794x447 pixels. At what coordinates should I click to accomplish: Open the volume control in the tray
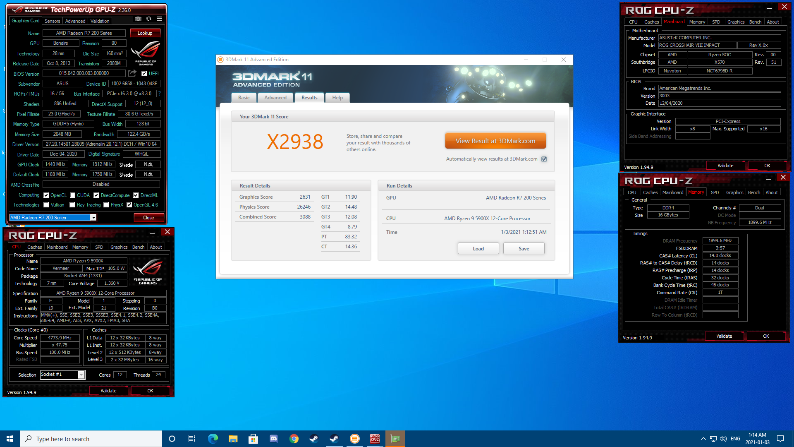pos(723,439)
